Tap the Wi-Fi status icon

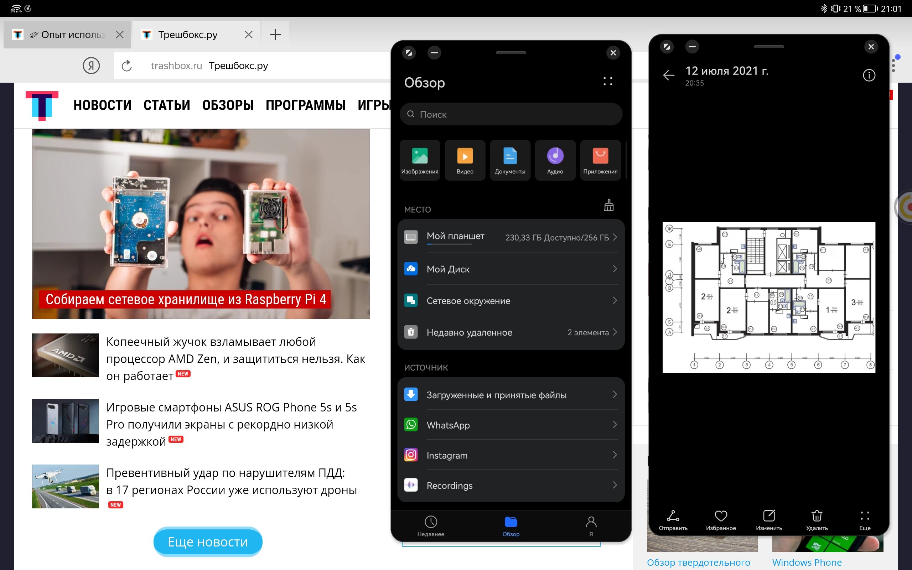pos(15,8)
